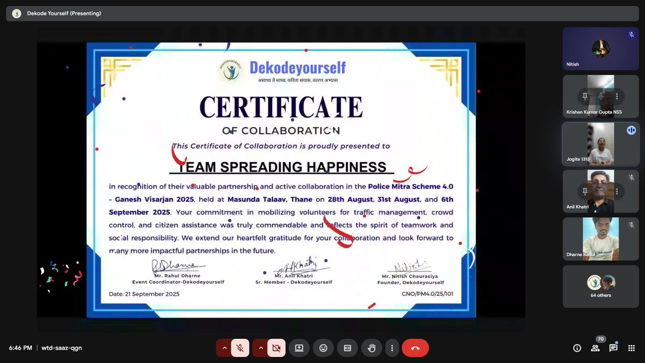Image resolution: width=645 pixels, height=363 pixels.
Task: Click the 6:46 PM clock text
Action: click(x=20, y=348)
